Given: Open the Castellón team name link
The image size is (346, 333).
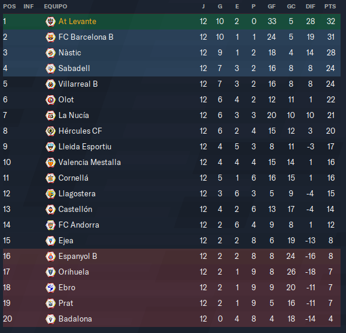Looking at the screenshot, I should [75, 209].
